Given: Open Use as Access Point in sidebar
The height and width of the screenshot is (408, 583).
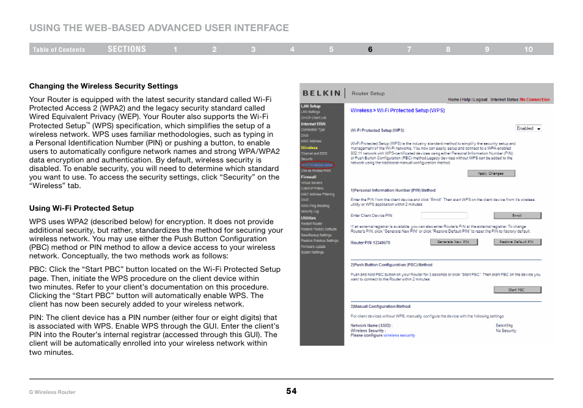Looking at the screenshot, I should (316, 170).
